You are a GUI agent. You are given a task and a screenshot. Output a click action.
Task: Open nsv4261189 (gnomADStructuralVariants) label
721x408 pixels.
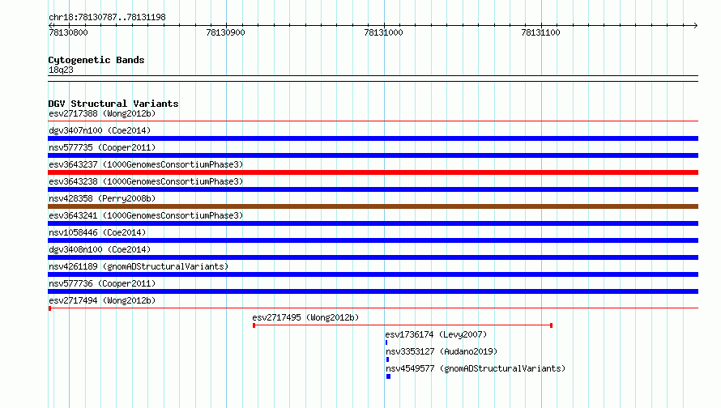point(139,266)
